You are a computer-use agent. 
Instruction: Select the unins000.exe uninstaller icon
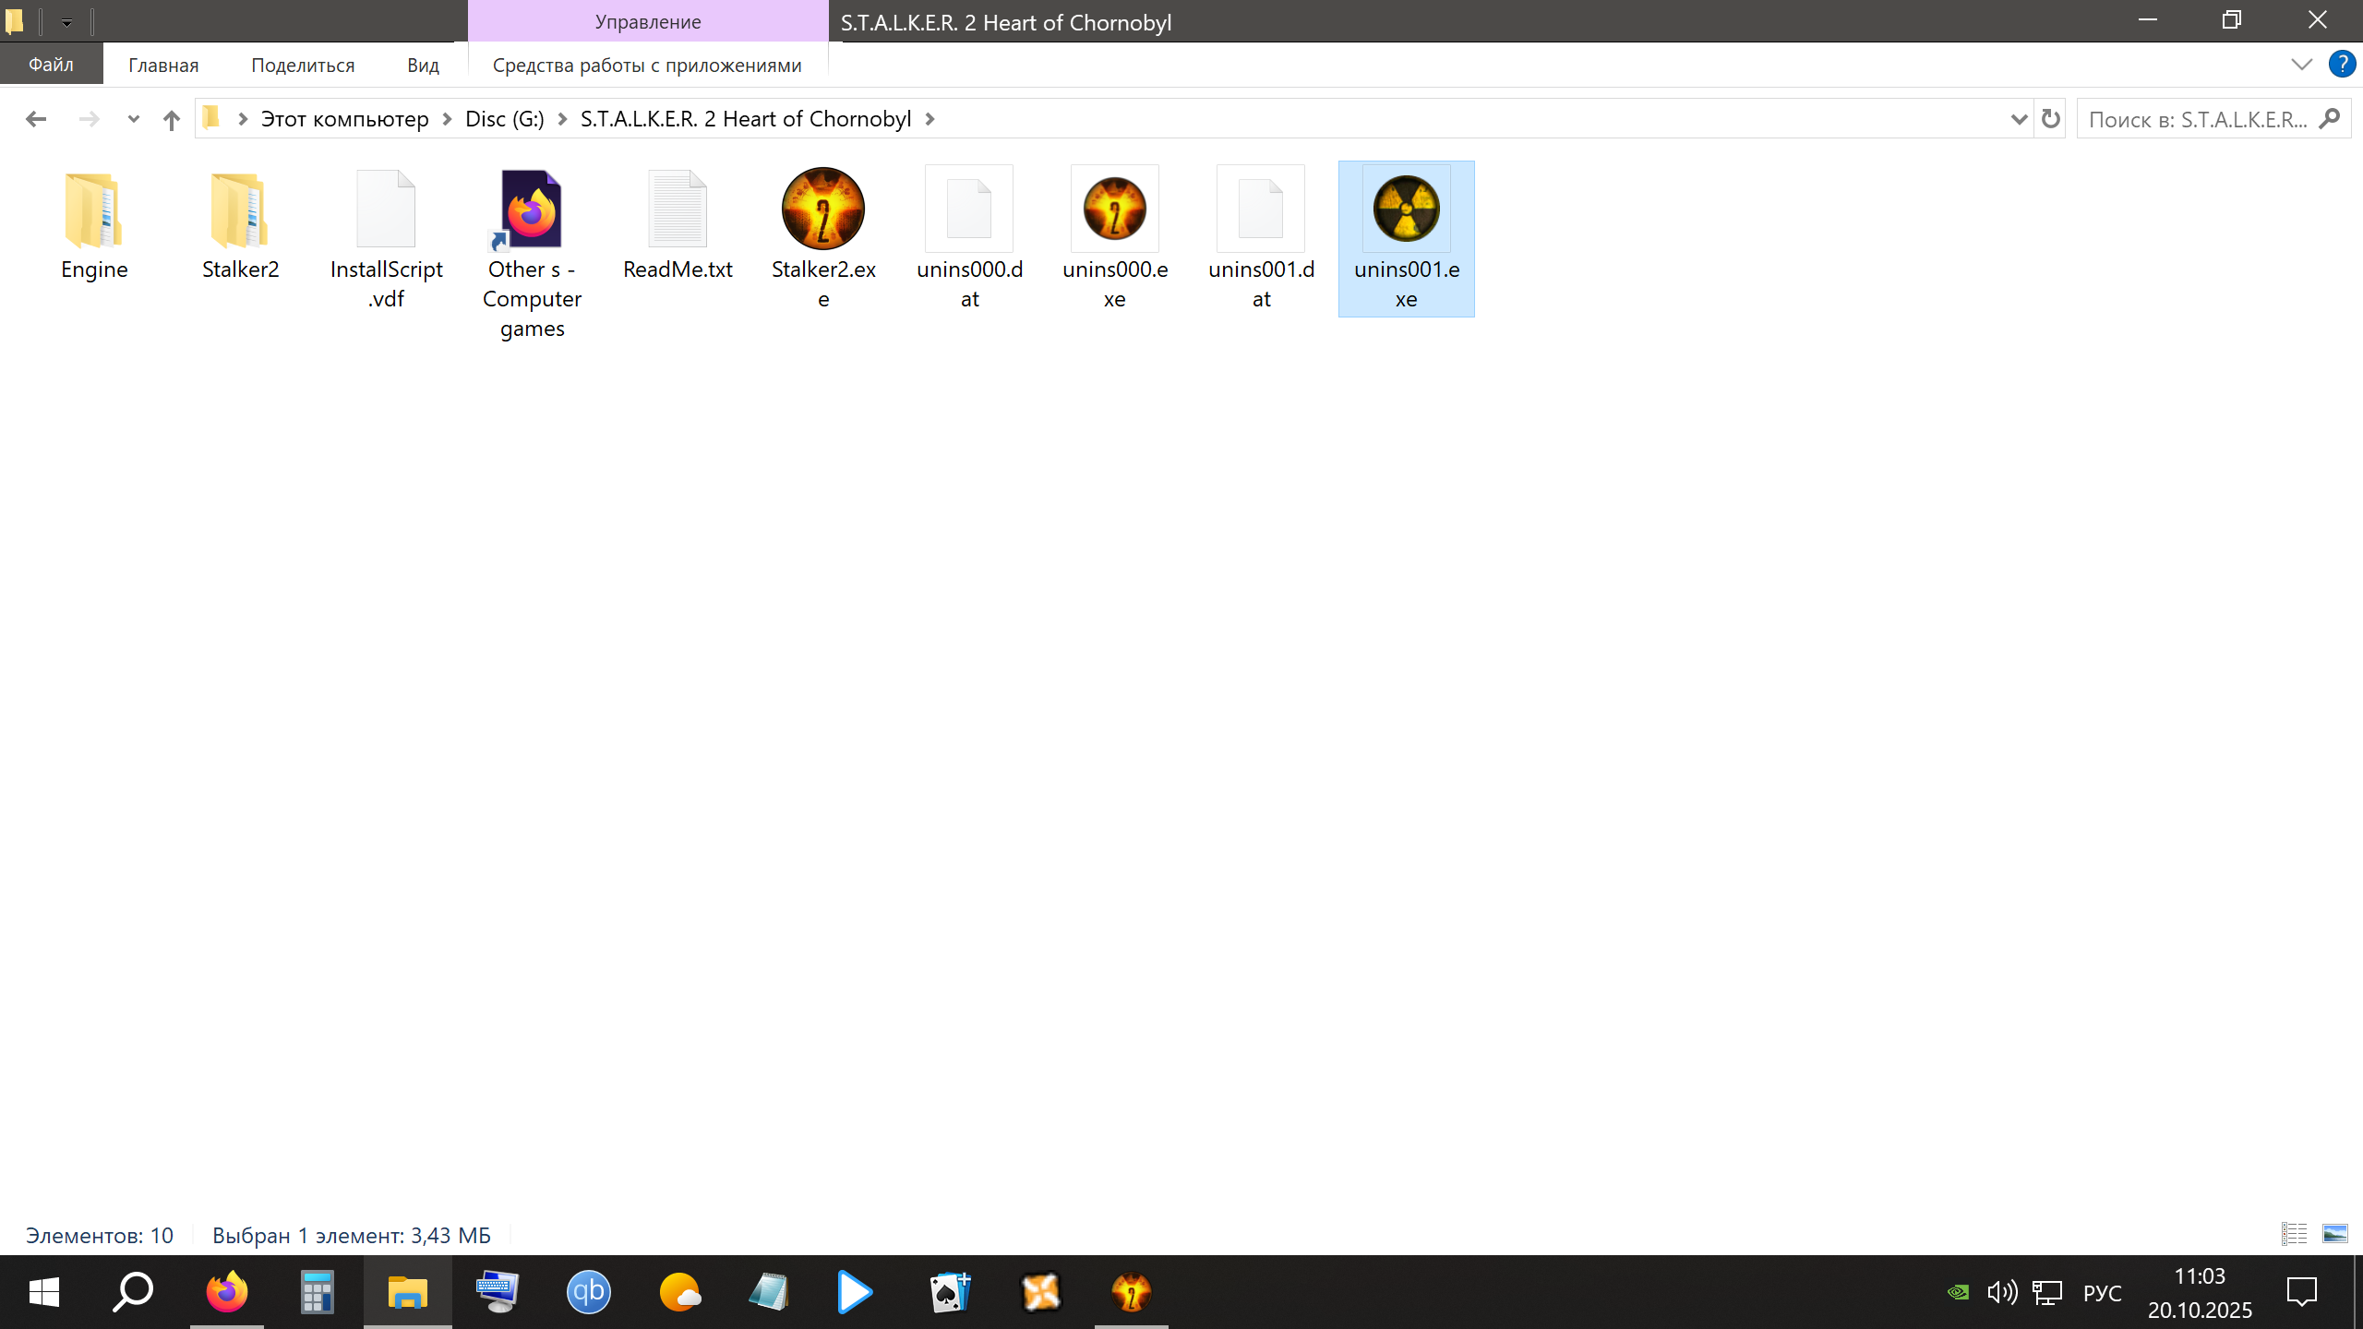click(x=1114, y=210)
